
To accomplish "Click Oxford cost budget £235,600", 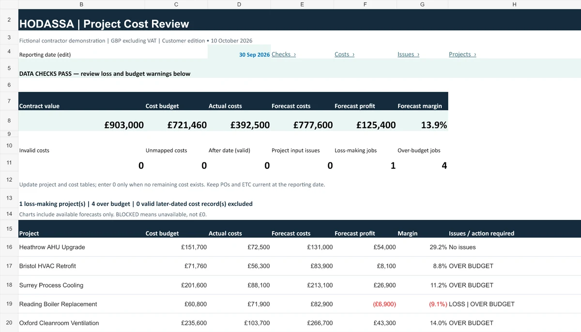I will point(194,323).
